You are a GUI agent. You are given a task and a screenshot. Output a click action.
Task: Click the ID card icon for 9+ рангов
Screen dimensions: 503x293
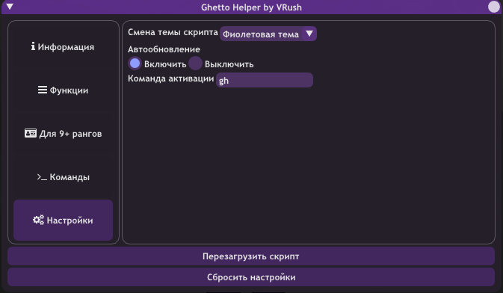click(31, 133)
